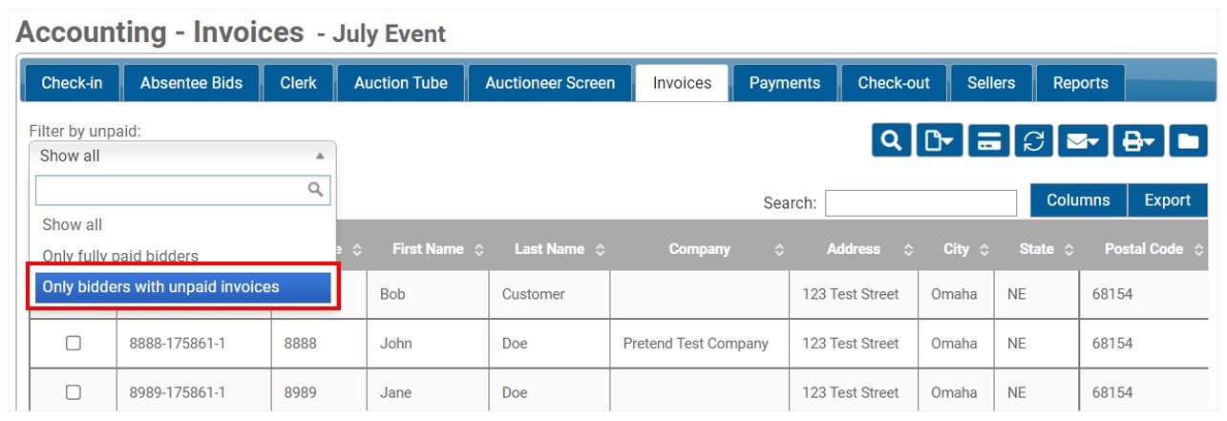Click the Columns button

pyautogui.click(x=1078, y=200)
